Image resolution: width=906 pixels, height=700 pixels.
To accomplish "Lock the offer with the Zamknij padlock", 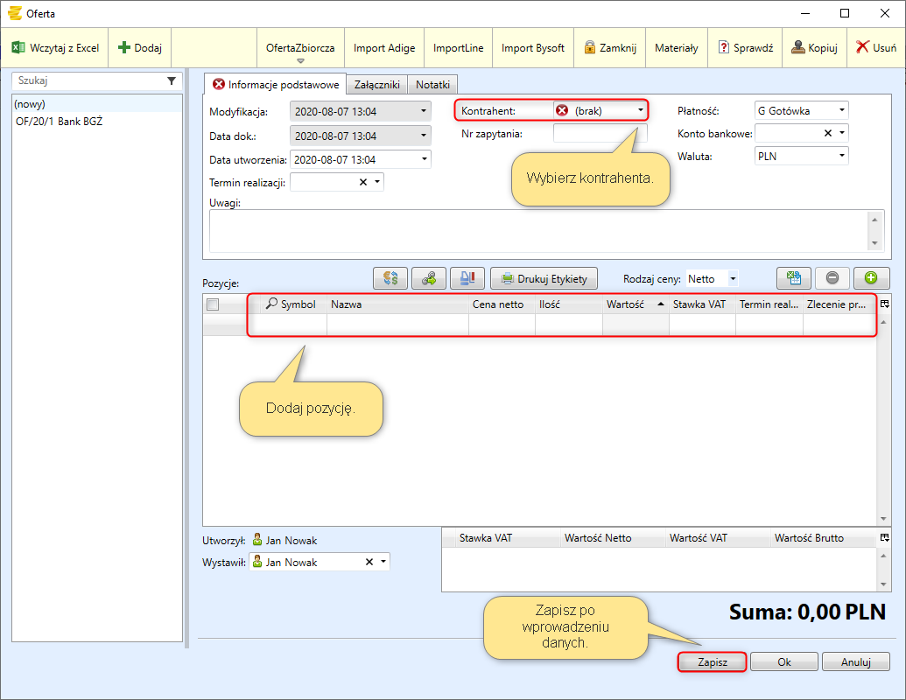I will coord(590,47).
